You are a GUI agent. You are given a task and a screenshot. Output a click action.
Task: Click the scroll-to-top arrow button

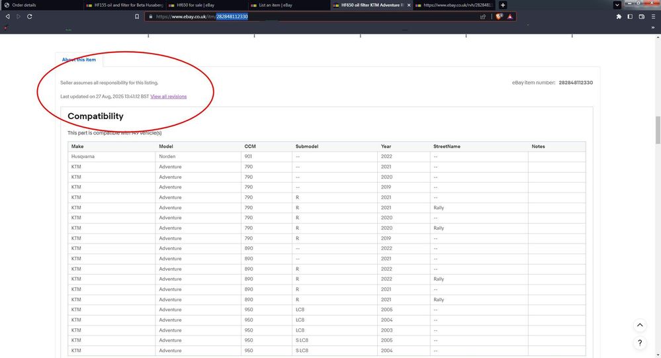[640, 325]
